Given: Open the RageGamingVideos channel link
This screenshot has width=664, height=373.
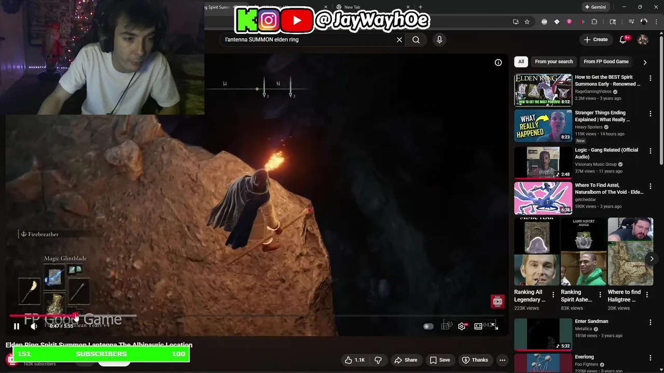Looking at the screenshot, I should coord(593,92).
